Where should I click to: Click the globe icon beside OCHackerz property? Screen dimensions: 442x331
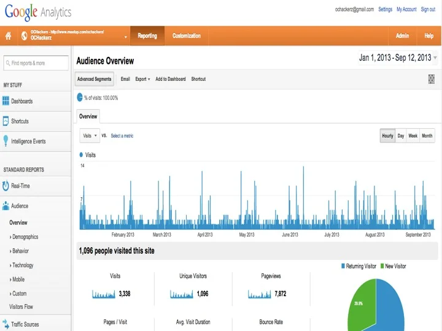[24, 36]
